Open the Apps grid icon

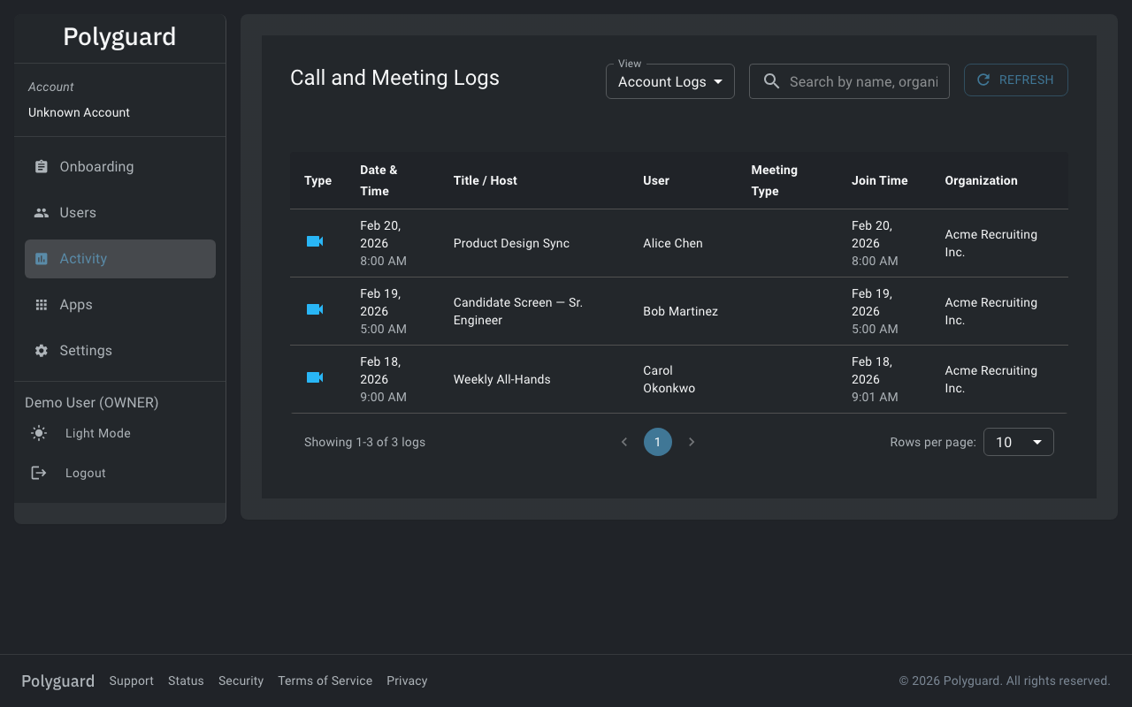tap(41, 304)
